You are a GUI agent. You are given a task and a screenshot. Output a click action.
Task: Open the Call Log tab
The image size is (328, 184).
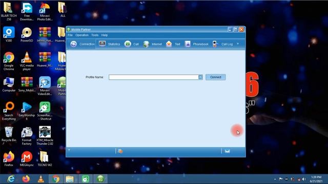[222, 44]
